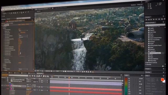Open the Graph Editor in timeline
Viewport: 168px width, 95px height.
48,76
